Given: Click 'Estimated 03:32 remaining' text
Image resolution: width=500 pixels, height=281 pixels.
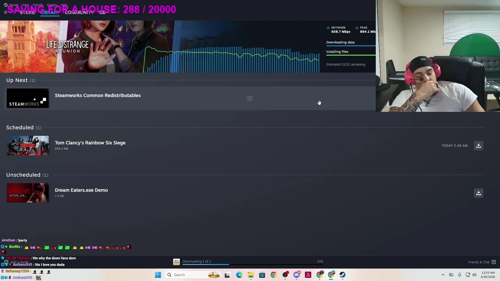Looking at the screenshot, I should coord(346,64).
